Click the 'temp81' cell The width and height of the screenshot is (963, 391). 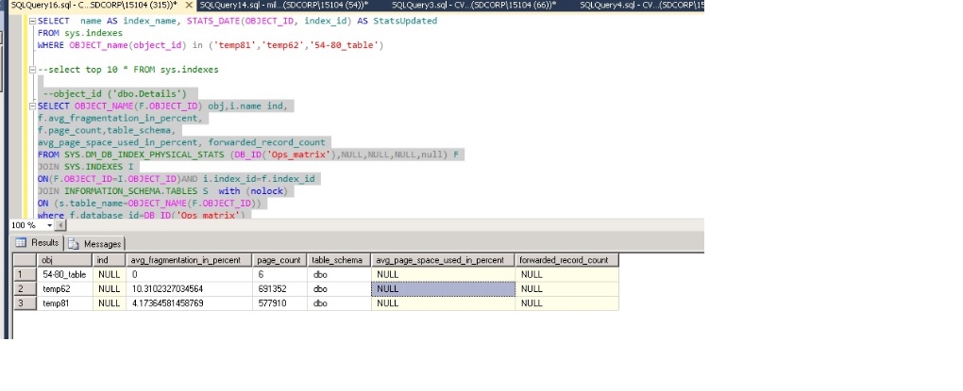coord(65,303)
